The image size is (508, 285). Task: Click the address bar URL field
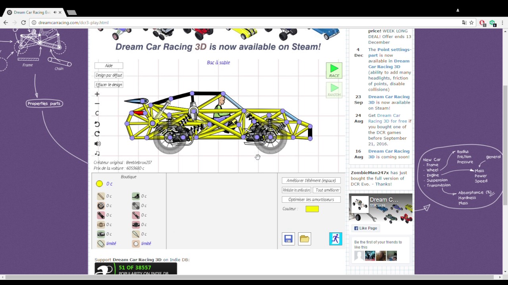click(246, 23)
